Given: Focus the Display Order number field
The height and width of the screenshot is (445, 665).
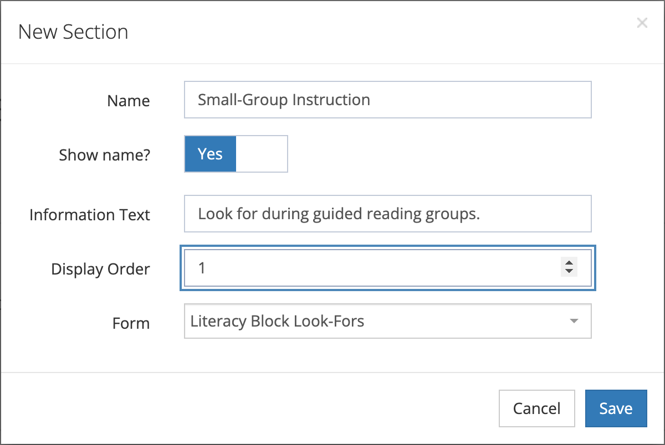Looking at the screenshot, I should (x=388, y=268).
